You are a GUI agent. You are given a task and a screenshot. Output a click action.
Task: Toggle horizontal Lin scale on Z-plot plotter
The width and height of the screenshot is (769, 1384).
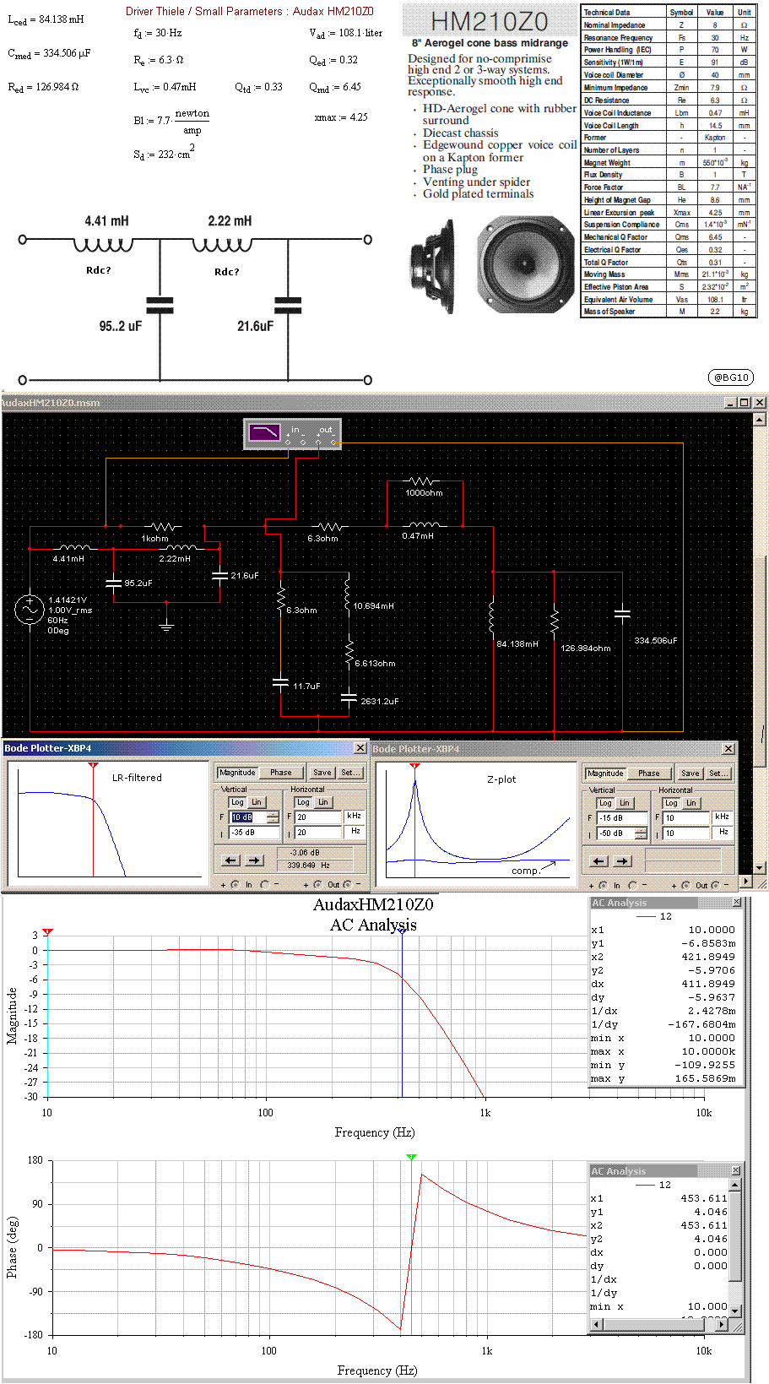click(691, 803)
